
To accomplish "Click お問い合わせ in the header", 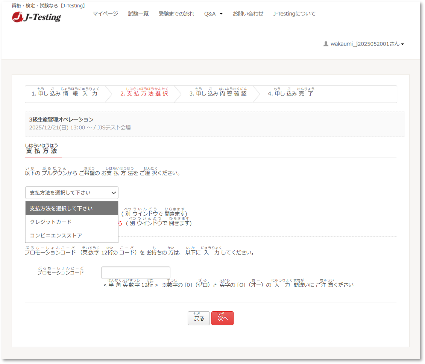I will coord(248,14).
